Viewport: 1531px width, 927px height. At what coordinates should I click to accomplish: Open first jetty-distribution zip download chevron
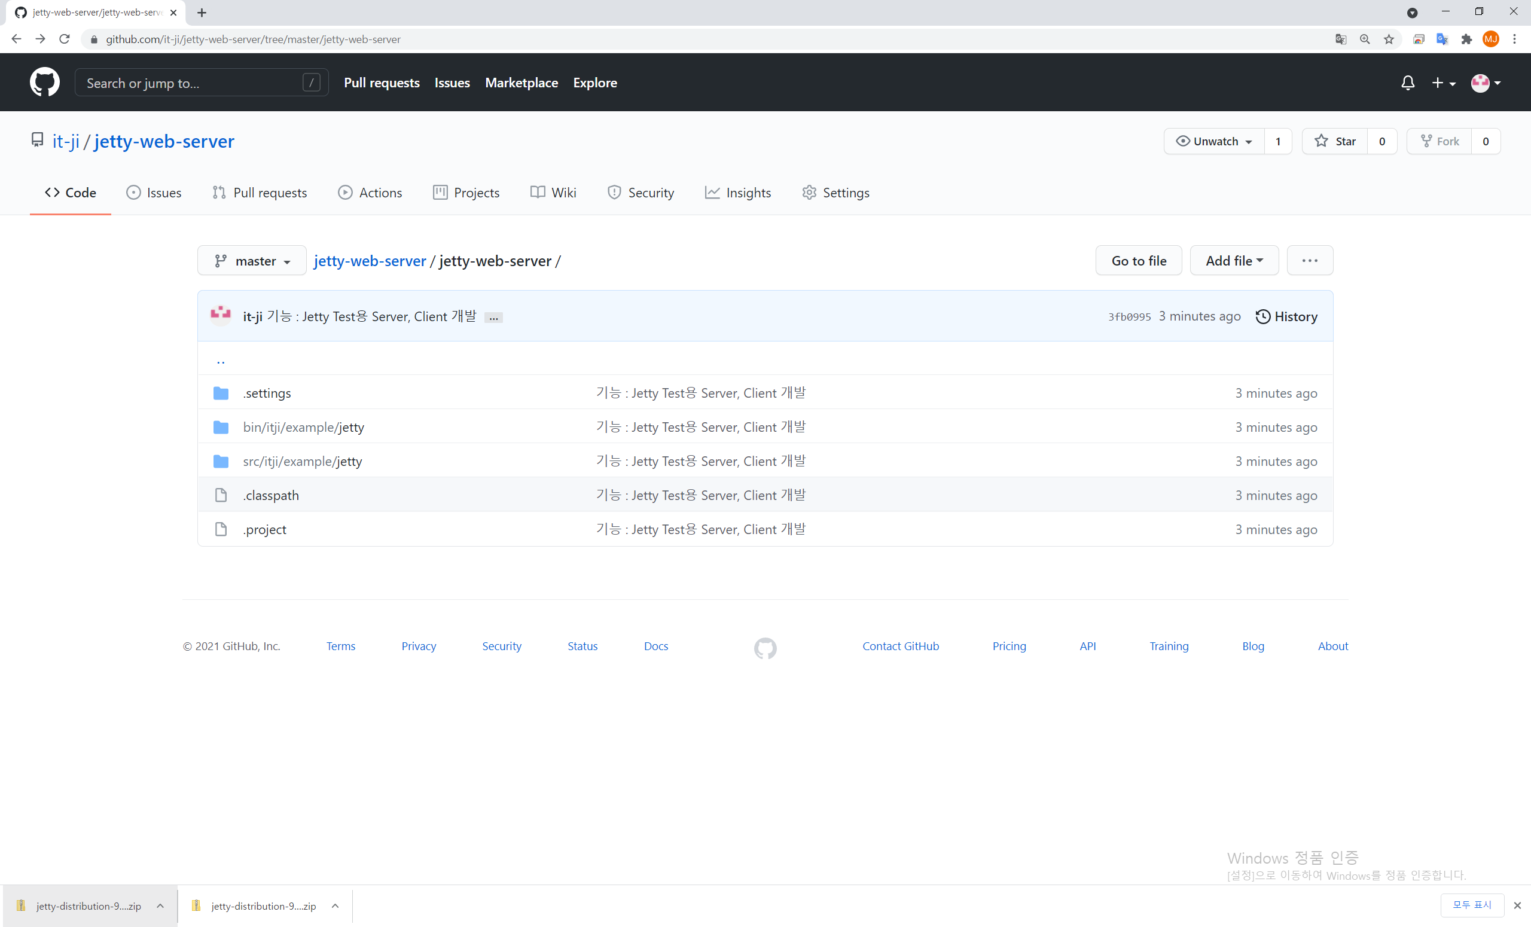160,906
